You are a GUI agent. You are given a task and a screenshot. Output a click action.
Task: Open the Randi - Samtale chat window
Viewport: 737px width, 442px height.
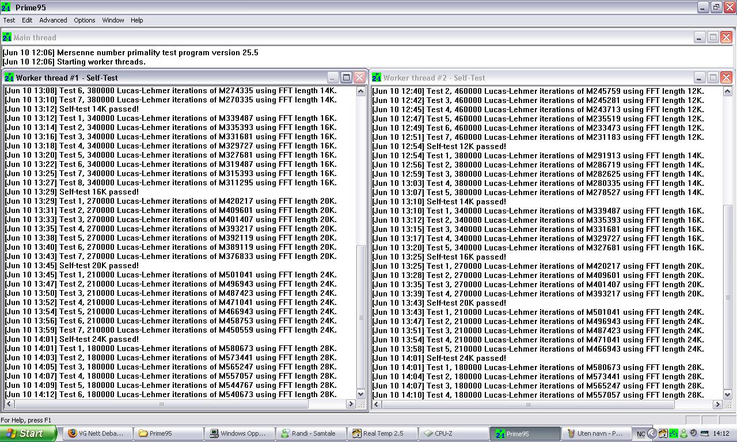click(312, 433)
